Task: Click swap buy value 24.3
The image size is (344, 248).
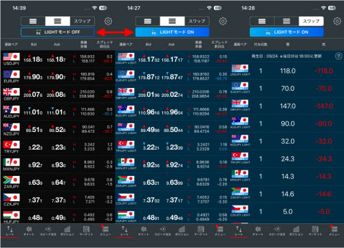Action: click(288, 159)
